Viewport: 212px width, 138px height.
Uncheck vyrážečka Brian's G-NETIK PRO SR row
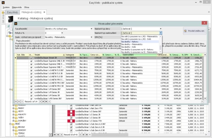[x=31, y=86]
